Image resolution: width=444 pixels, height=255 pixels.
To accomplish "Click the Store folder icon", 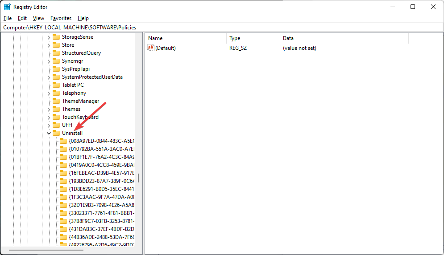I will pos(56,45).
